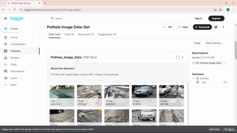Open the 106.jpg silver car thumbnail
This screenshot has height=133, width=237.
tap(144, 117)
